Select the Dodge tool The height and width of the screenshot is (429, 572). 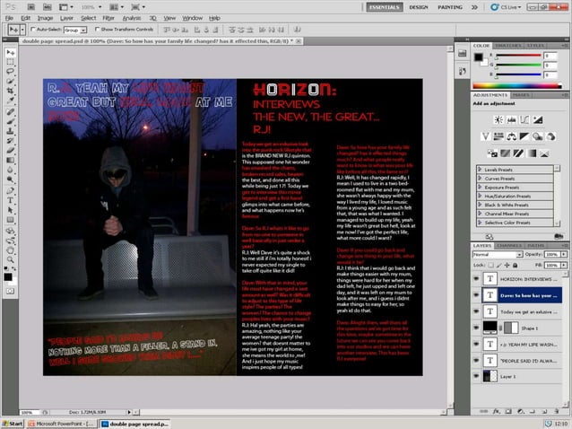10,179
